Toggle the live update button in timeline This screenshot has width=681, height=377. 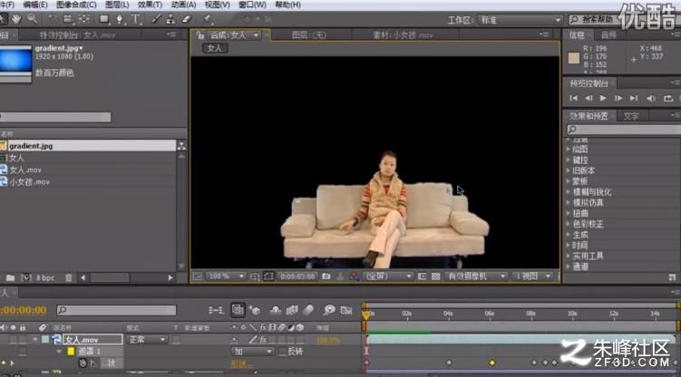point(238,310)
